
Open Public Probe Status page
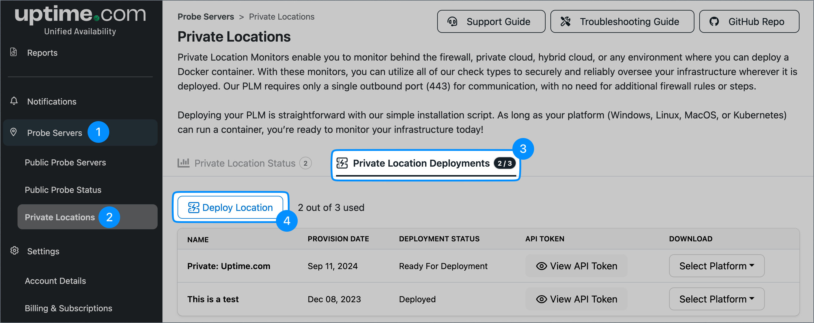[x=63, y=190]
